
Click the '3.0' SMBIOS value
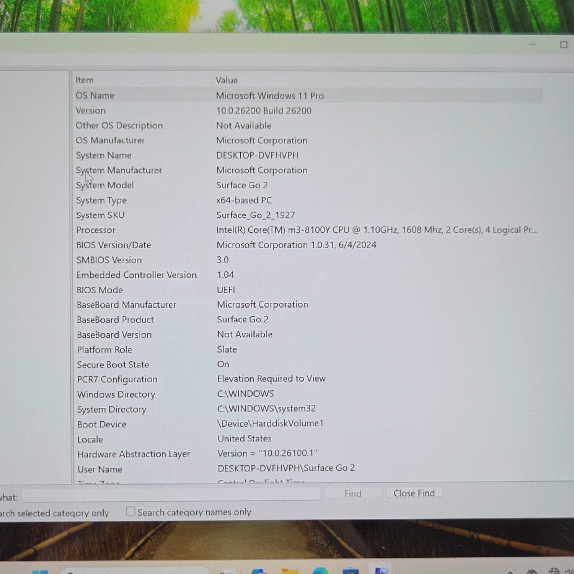(x=223, y=260)
